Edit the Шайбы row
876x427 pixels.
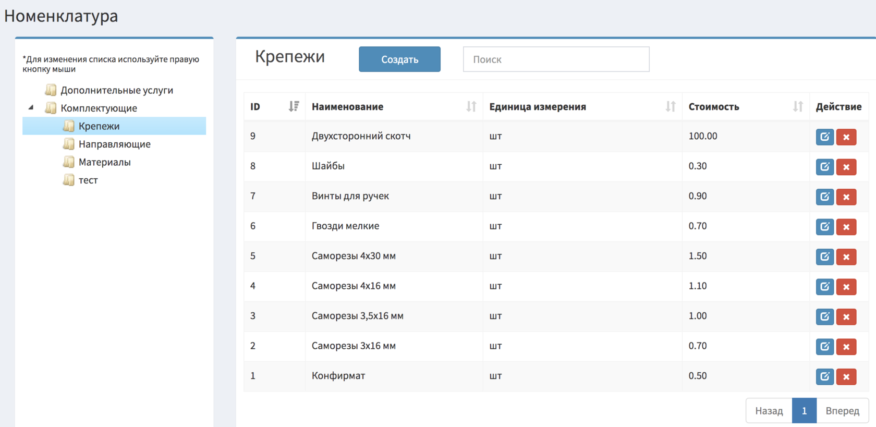click(825, 167)
